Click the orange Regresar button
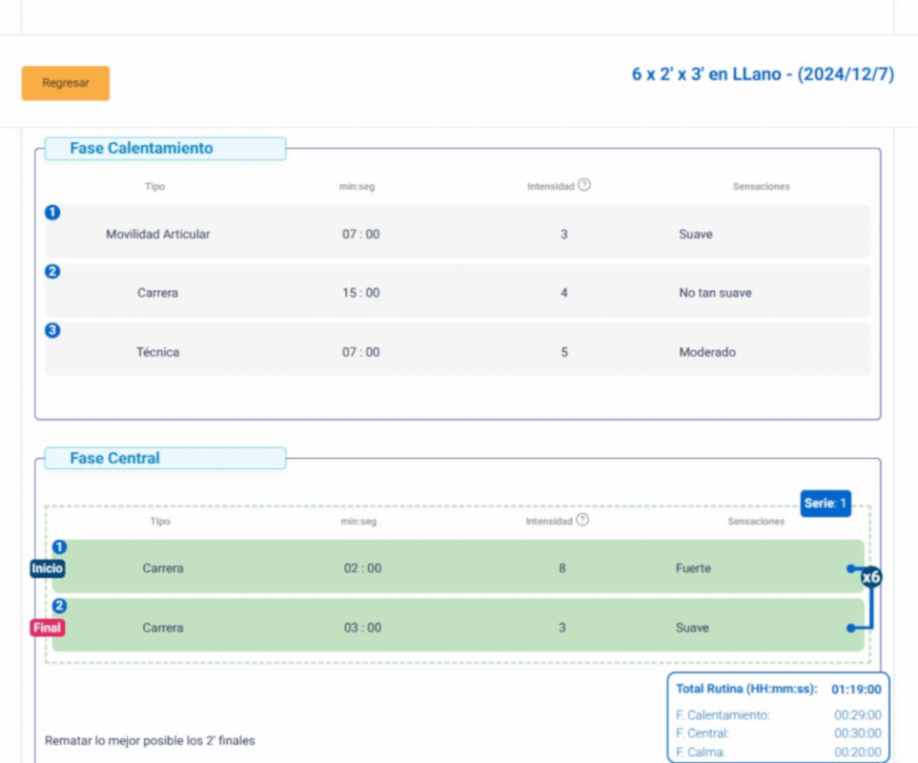The image size is (918, 763). 65,83
